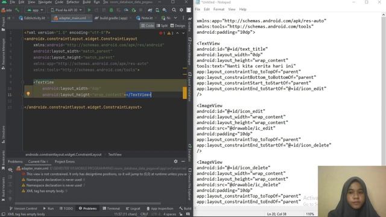
Task: Switch to build.gradle (app) editor tab
Action: click(111, 18)
